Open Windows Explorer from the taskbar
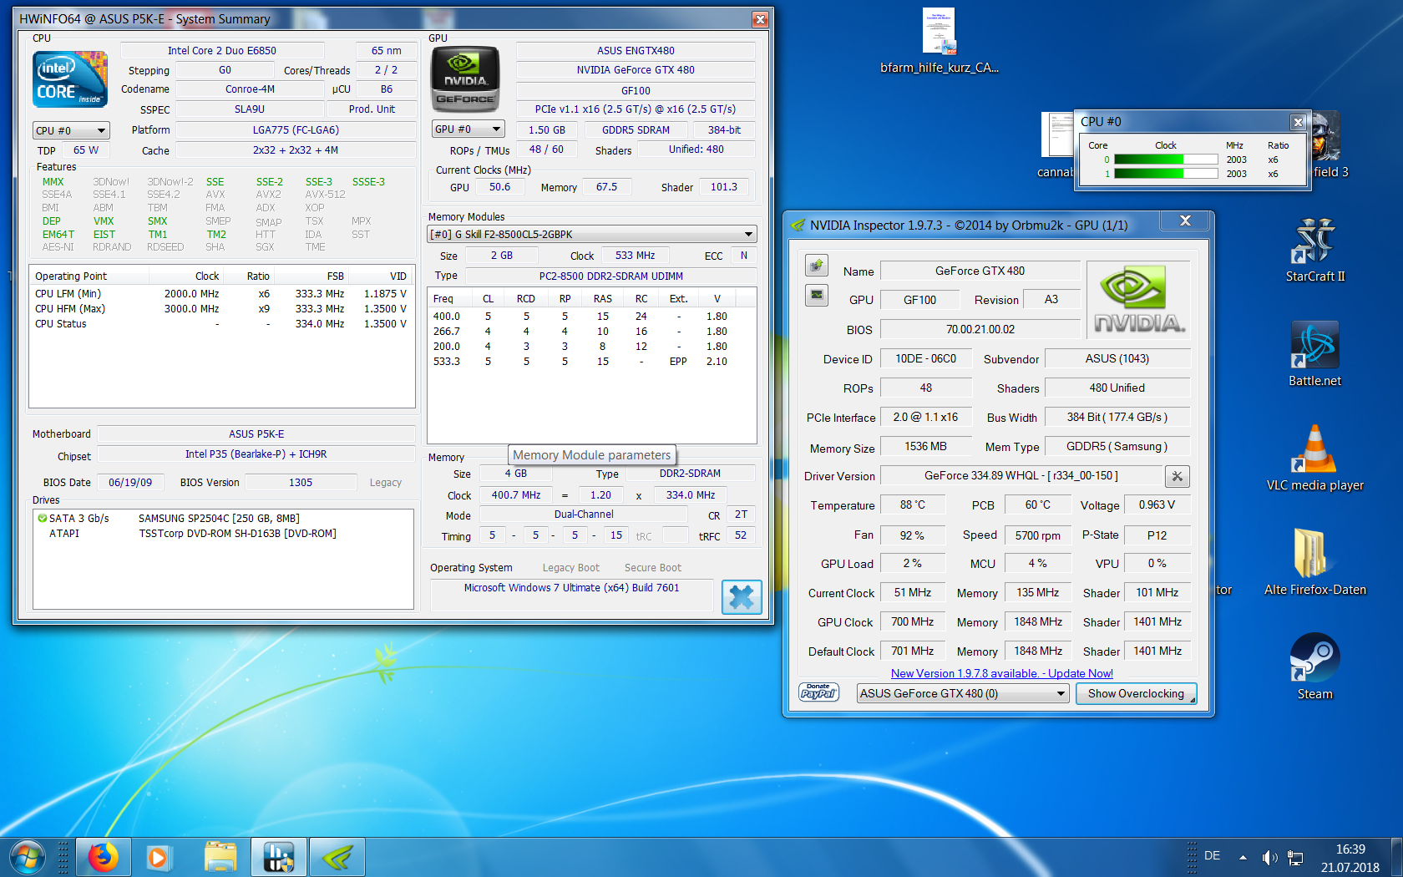Screen dimensions: 1403x877 point(220,858)
